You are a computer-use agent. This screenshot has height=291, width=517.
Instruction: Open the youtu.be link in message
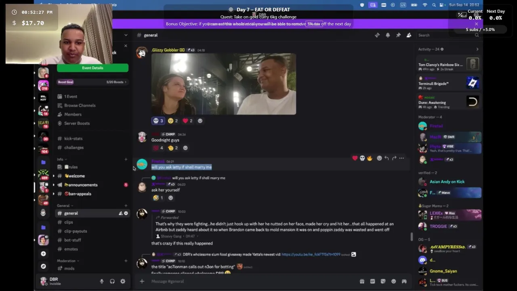311,254
